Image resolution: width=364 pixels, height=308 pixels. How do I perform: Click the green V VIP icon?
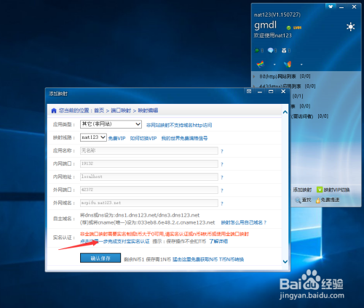click(x=320, y=190)
